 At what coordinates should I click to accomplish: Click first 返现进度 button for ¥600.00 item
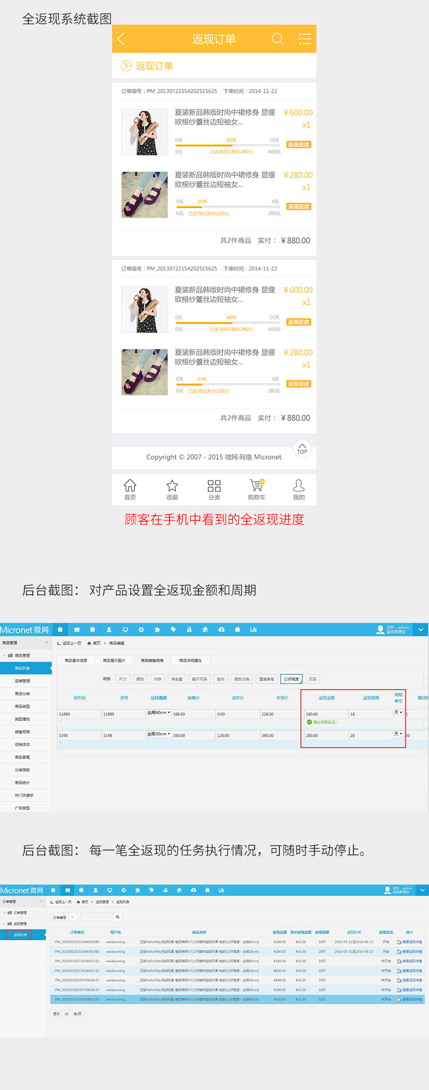299,145
